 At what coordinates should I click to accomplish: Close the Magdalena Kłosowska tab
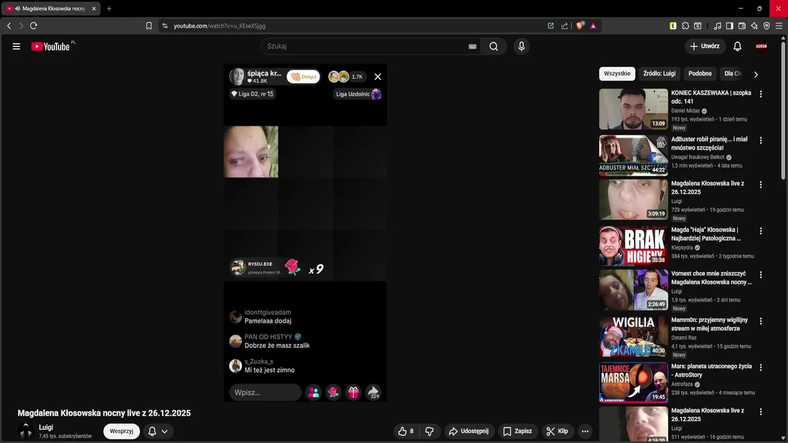coord(94,9)
